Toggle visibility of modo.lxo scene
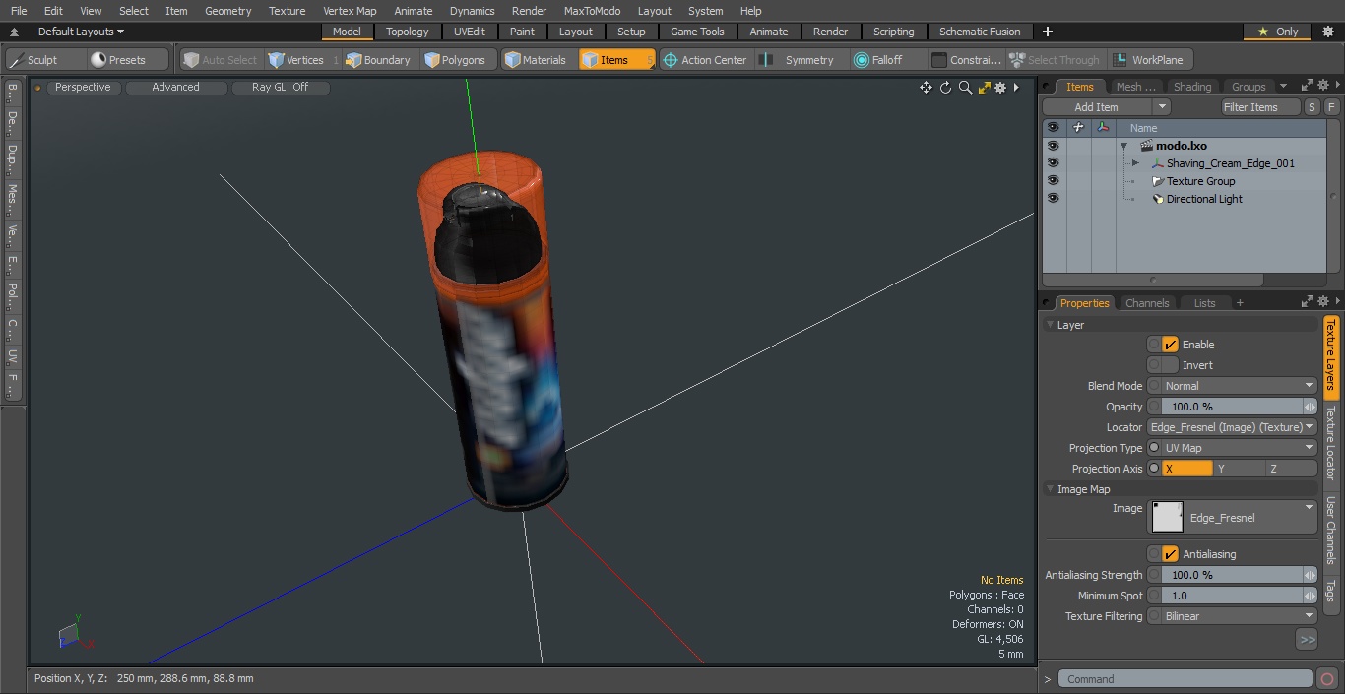Viewport: 1345px width, 694px height. point(1053,146)
